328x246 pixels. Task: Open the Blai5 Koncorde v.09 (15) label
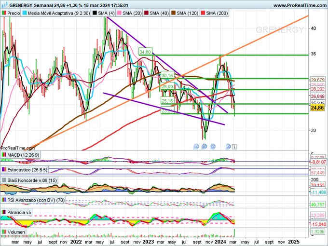coord(32,180)
